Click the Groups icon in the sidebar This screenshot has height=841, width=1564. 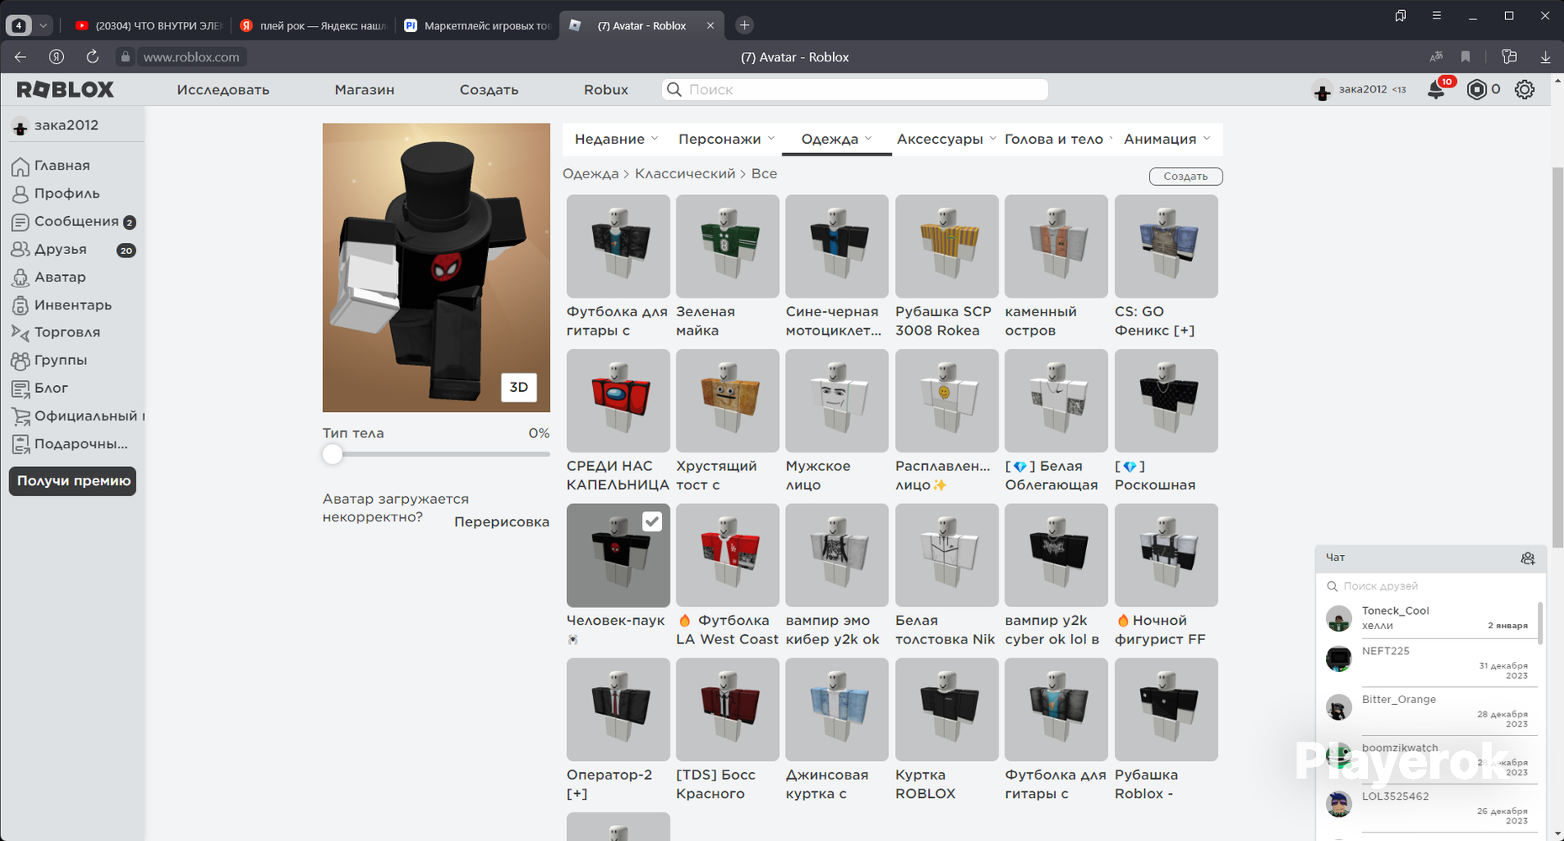click(x=20, y=361)
